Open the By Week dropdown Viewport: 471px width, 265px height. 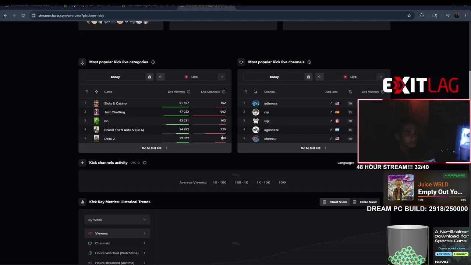pos(117,220)
